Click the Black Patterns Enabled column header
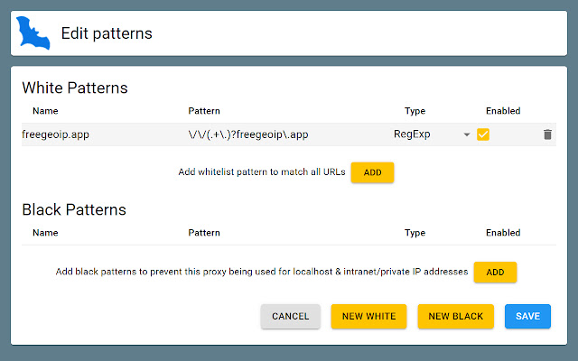This screenshot has width=578, height=361. 503,232
